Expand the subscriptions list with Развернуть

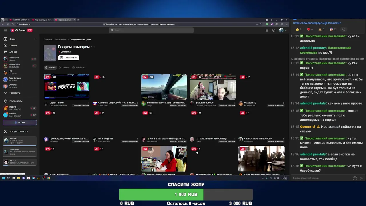coord(20,93)
